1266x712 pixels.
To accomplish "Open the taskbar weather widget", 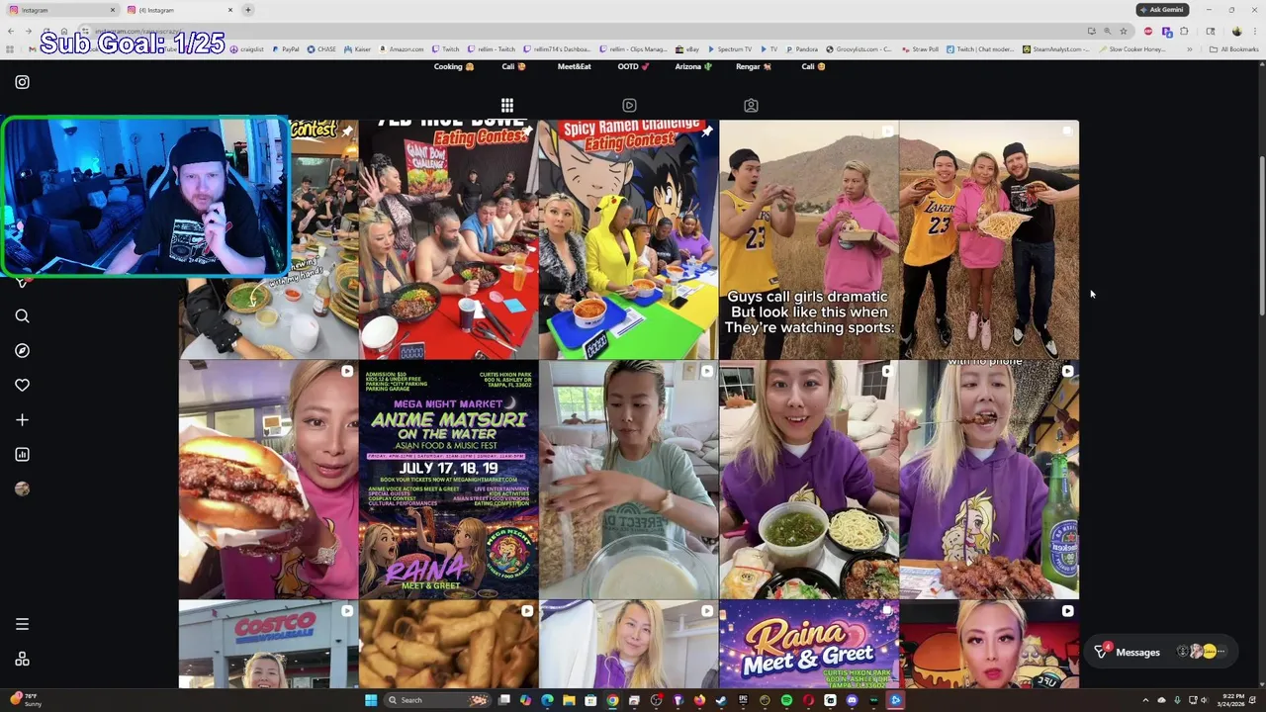I will pyautogui.click(x=25, y=700).
